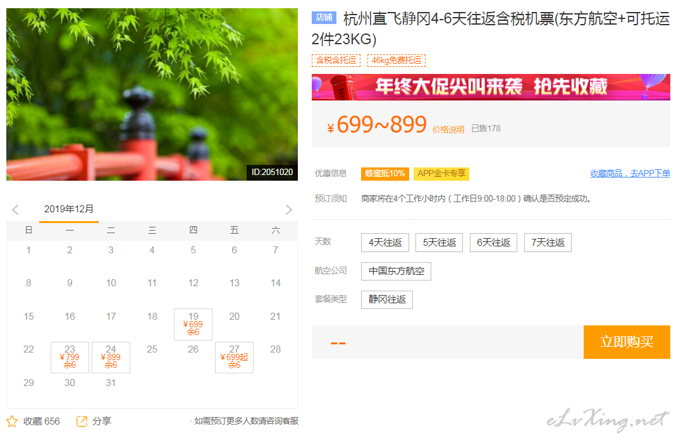Click the 分享 share label
Viewport: 676px width, 441px height.
point(102,421)
